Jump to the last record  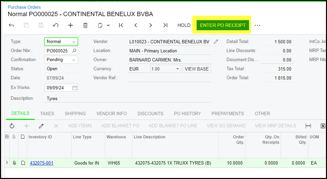pyautogui.click(x=165, y=25)
